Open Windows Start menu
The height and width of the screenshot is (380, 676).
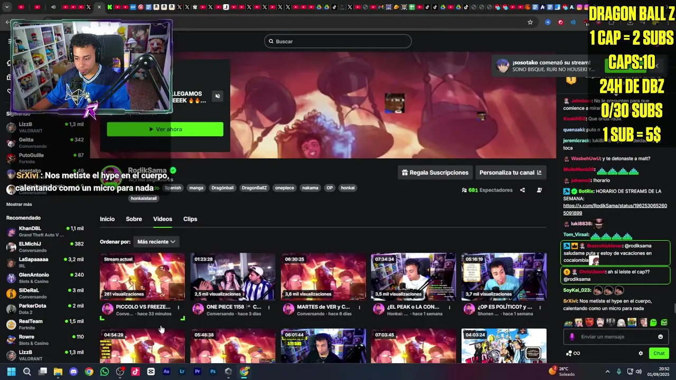tap(11, 372)
